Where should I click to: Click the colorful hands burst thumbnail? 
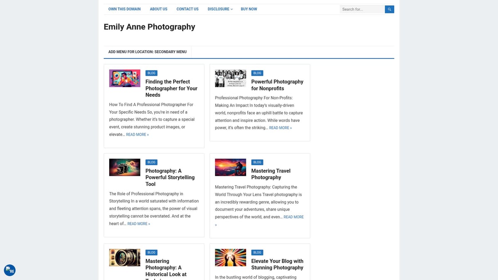tap(230, 258)
